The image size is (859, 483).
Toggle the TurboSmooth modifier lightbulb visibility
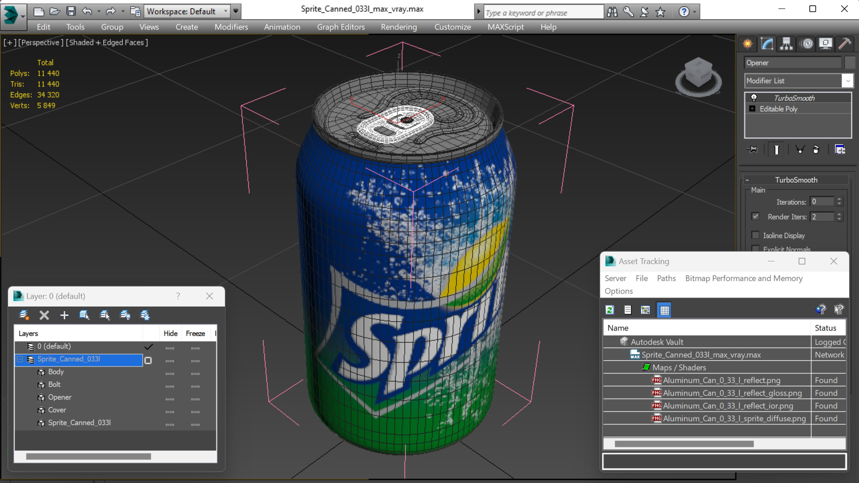754,98
